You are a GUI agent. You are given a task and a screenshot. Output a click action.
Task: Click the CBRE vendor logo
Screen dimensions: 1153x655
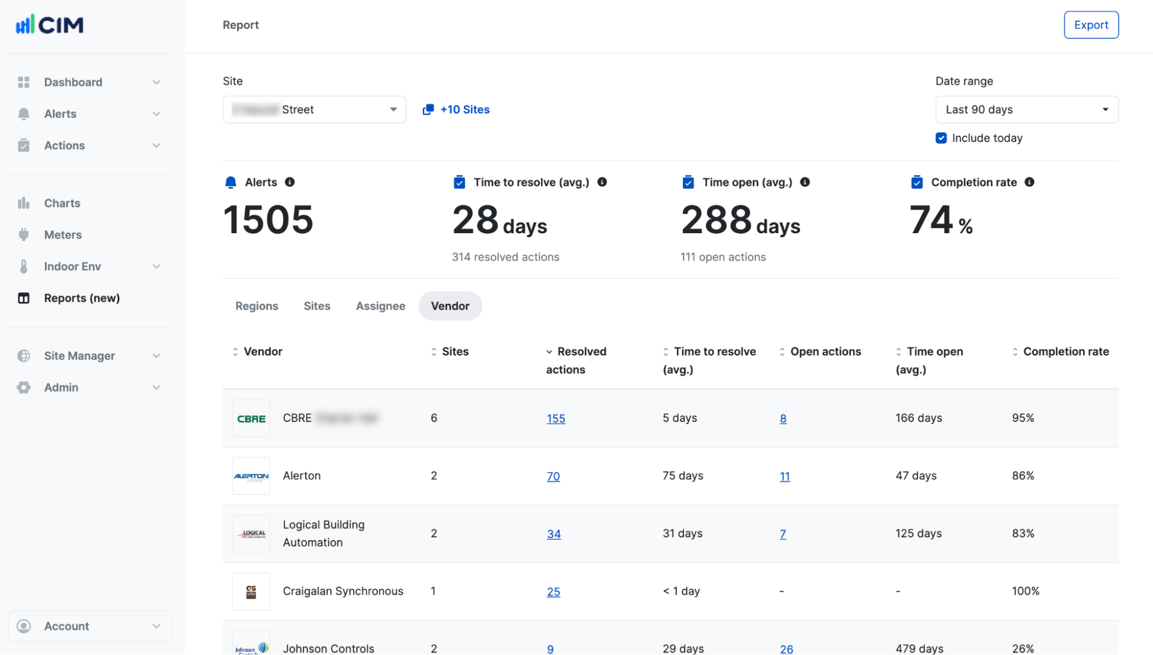click(251, 418)
